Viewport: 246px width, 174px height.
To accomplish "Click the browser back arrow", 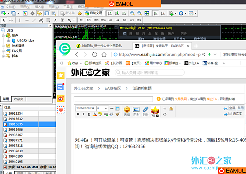I will pos(77,55).
